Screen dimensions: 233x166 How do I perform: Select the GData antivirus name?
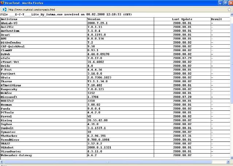point(5,78)
